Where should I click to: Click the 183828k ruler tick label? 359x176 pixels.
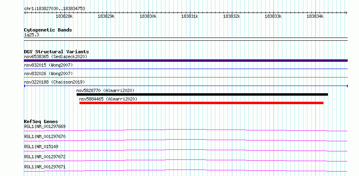tap(64, 17)
